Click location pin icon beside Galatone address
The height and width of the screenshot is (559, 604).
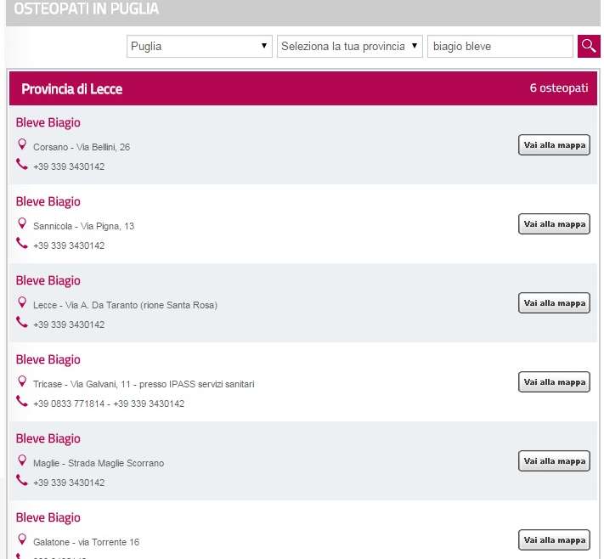tap(22, 539)
